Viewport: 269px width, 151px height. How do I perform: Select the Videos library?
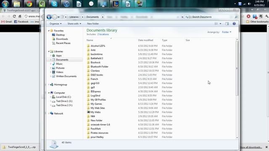click(60, 72)
